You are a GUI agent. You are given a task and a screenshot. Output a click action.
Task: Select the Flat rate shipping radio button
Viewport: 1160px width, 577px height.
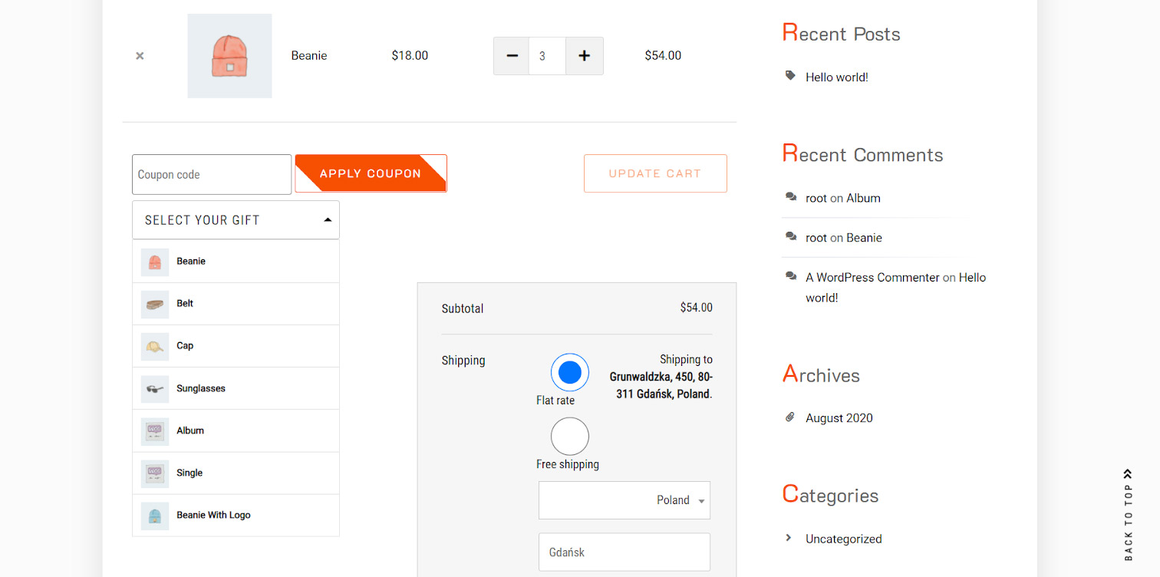click(569, 373)
